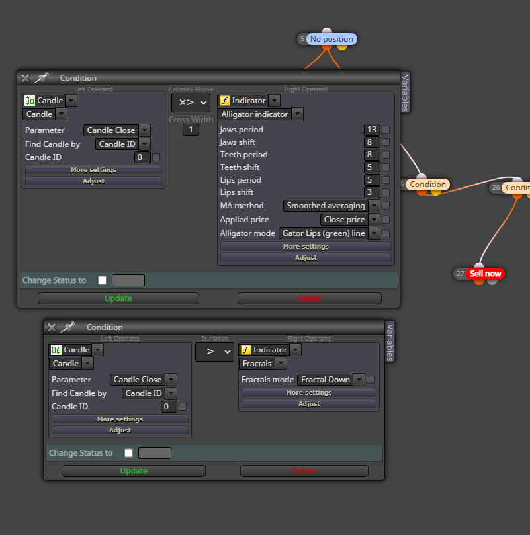Image resolution: width=530 pixels, height=535 pixels.
Task: Click More settings under upper left operand
Action: (93, 170)
